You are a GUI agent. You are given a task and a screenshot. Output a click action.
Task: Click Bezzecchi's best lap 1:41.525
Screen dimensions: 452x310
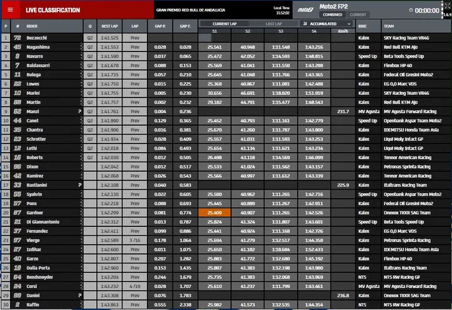109,38
